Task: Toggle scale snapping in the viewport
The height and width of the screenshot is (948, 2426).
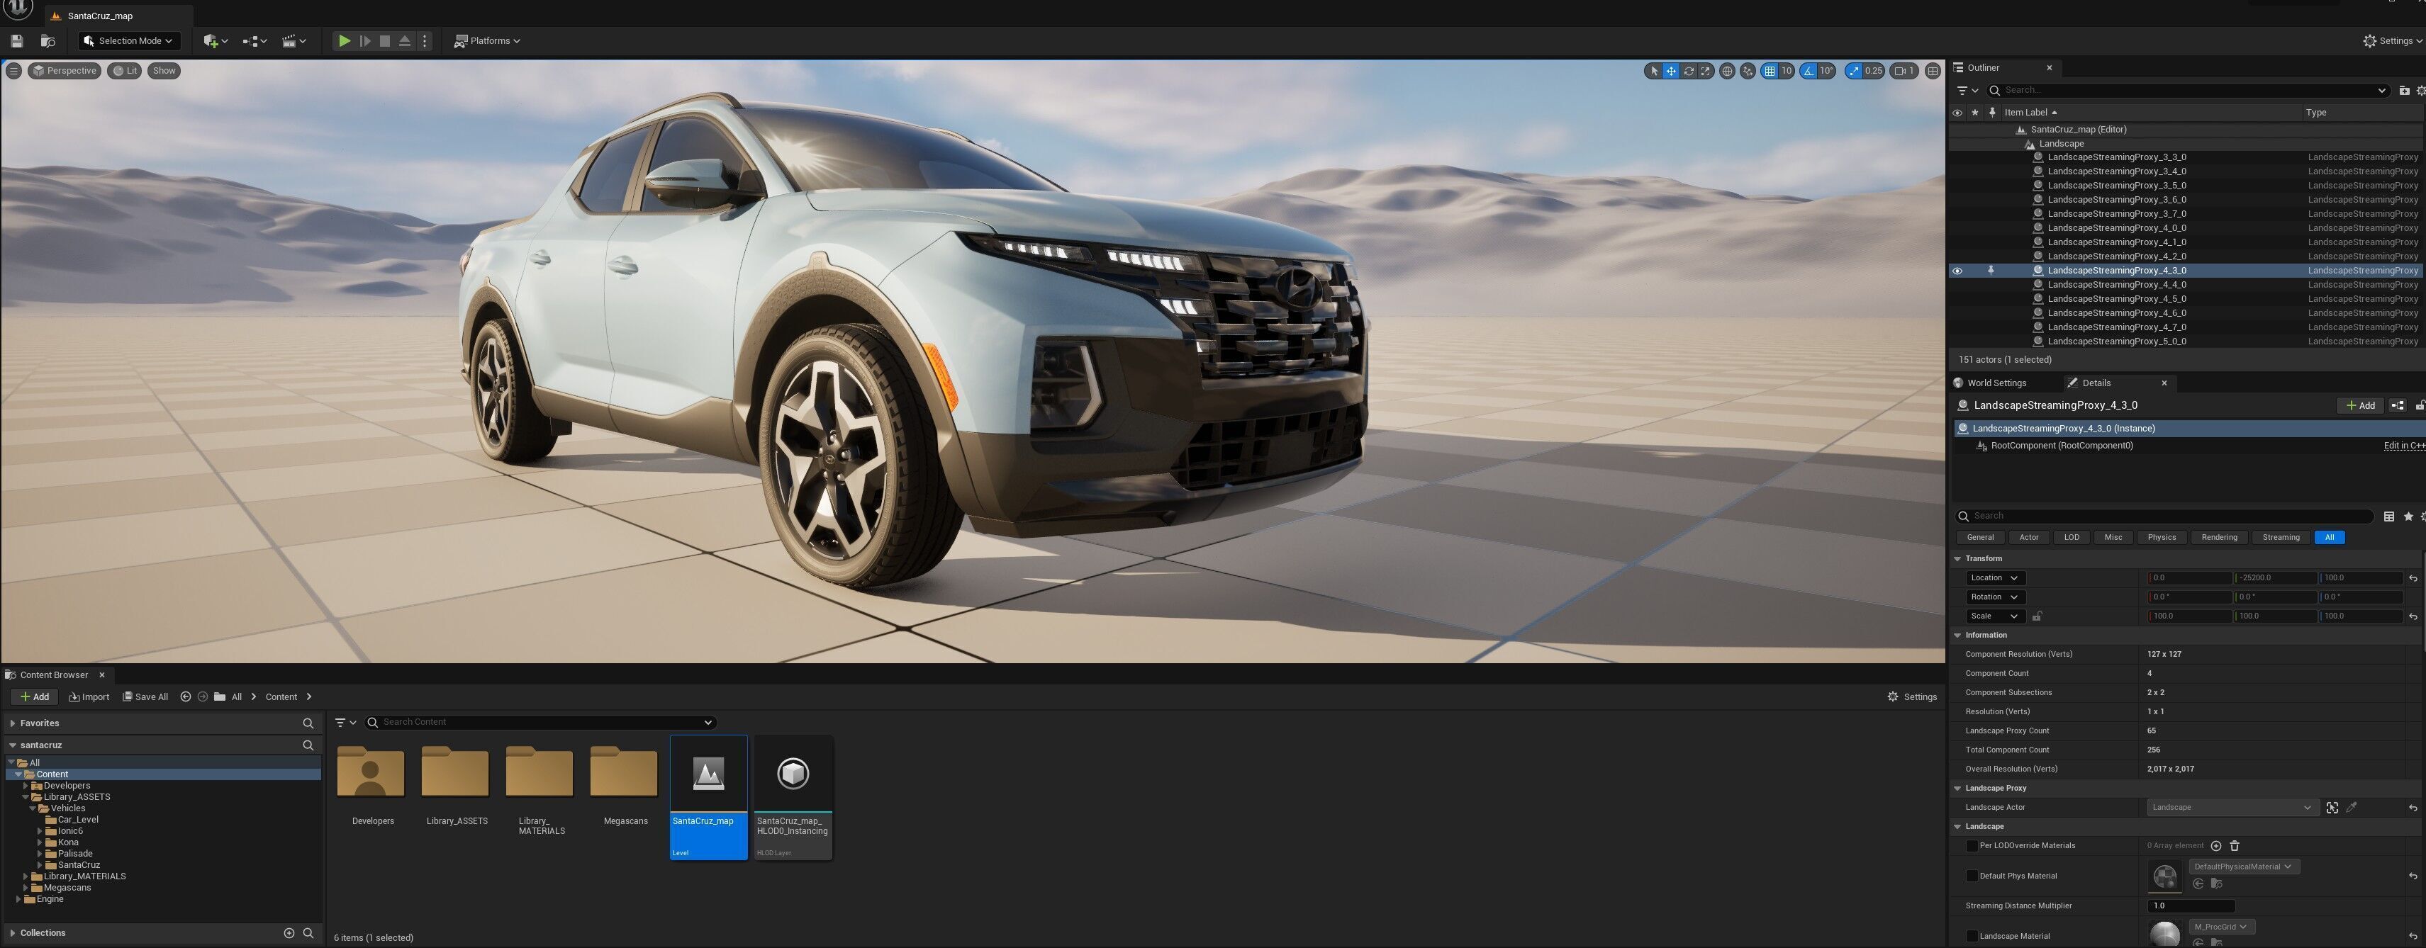Action: coord(1853,71)
